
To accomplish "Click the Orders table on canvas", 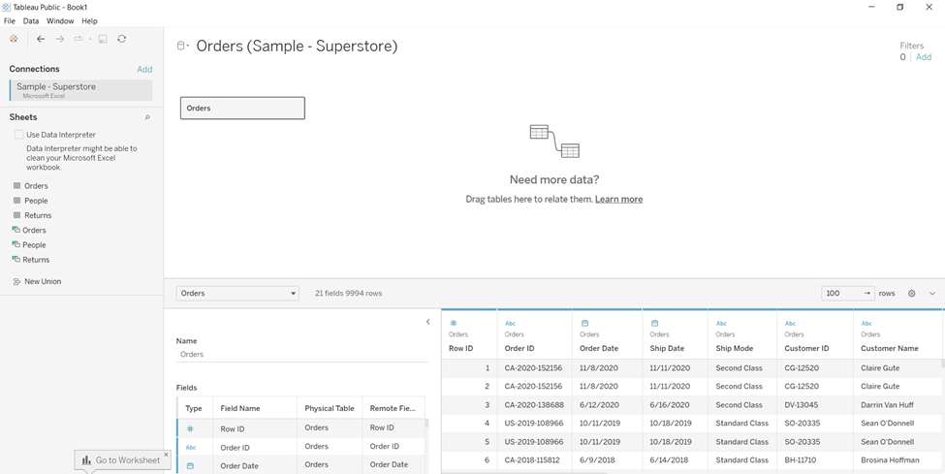I will [242, 108].
